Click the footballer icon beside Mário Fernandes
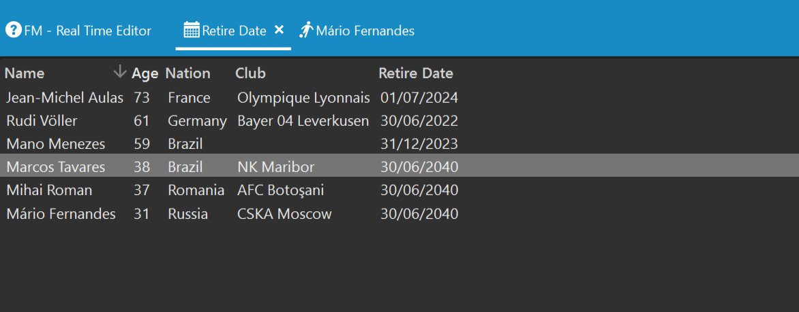The height and width of the screenshot is (312, 799). [x=306, y=29]
